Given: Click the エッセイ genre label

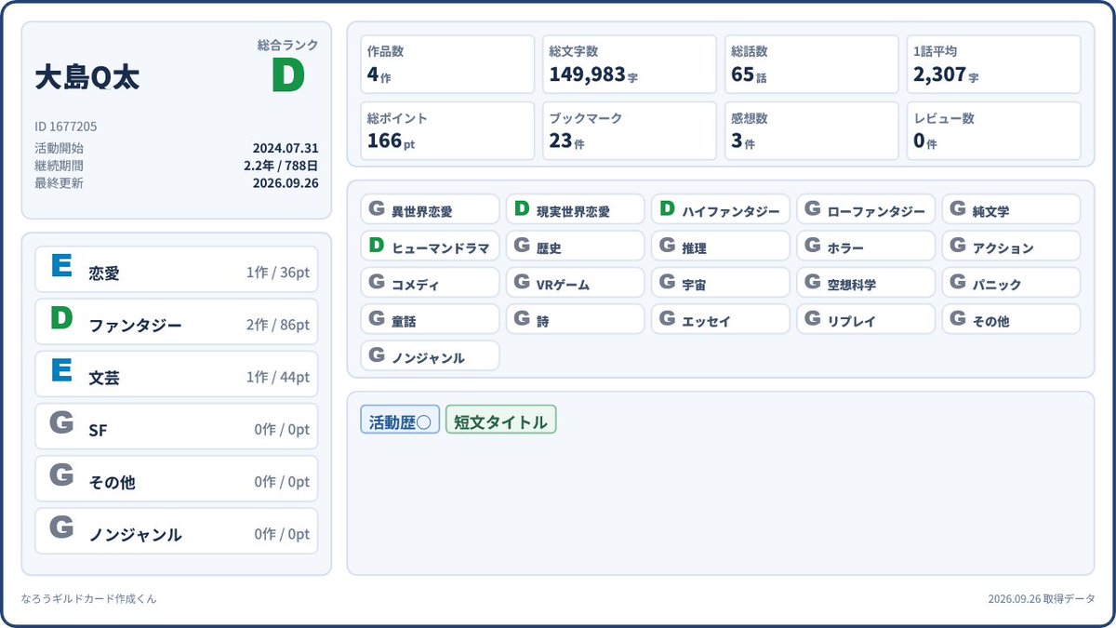Looking at the screenshot, I should click(x=706, y=322).
